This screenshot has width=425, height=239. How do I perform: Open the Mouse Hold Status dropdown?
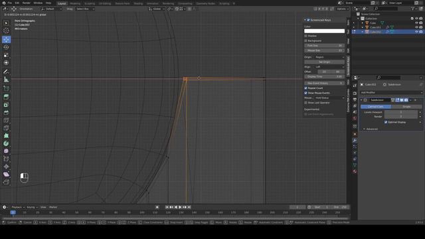coord(330,98)
